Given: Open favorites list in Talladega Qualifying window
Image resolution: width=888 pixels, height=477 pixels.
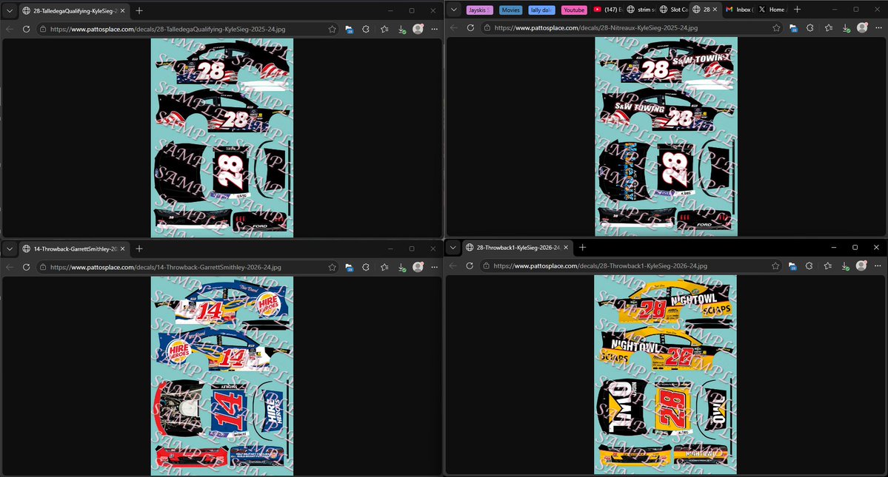Looking at the screenshot, I should tap(384, 29).
